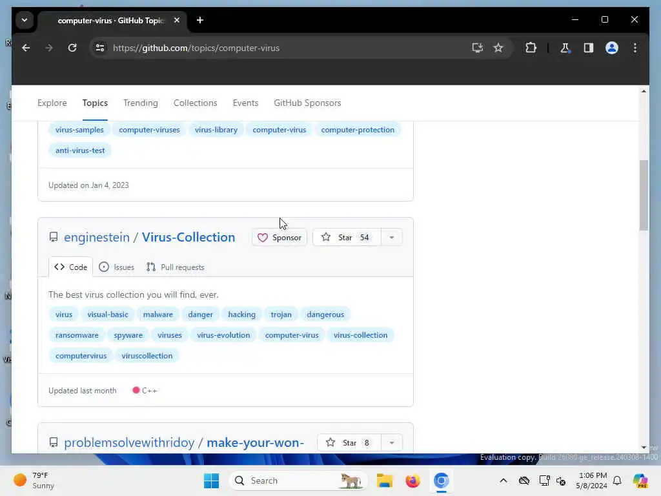The width and height of the screenshot is (661, 496).
Task: Click the hacking topic tag
Action: coord(241,315)
